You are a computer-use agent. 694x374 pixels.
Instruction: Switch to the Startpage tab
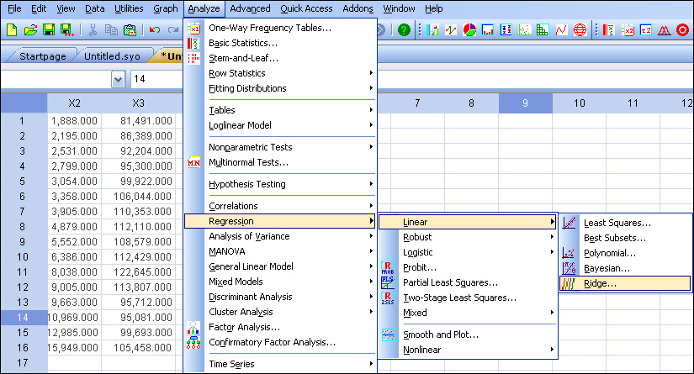click(x=43, y=56)
